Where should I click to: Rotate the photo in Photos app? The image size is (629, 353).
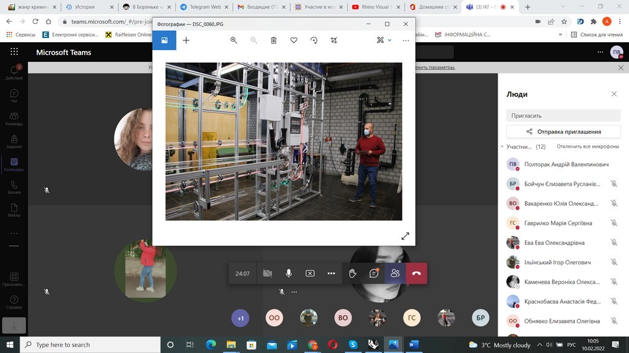314,40
